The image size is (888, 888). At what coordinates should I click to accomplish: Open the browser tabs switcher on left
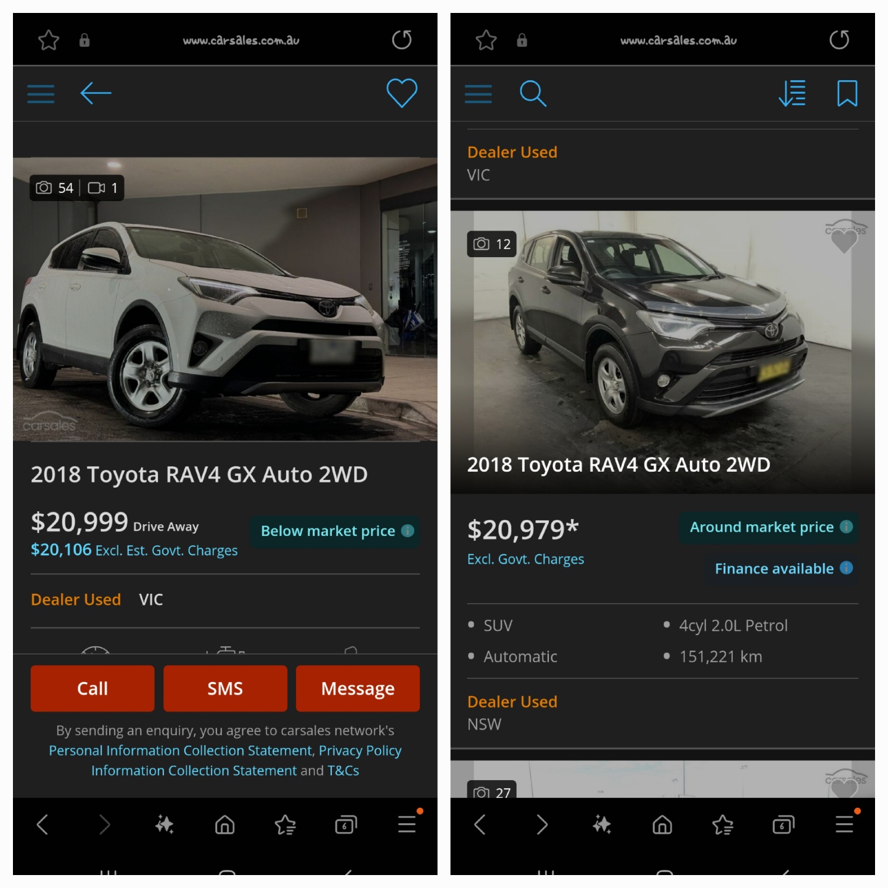[x=345, y=824]
